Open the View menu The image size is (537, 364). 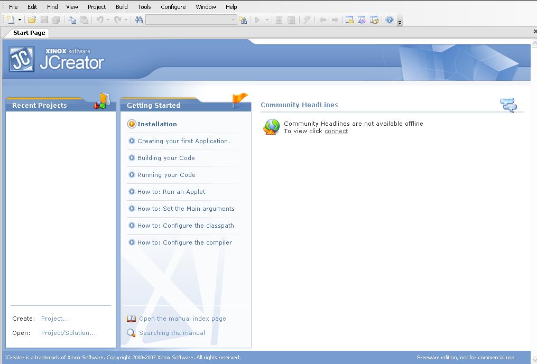coord(72,7)
